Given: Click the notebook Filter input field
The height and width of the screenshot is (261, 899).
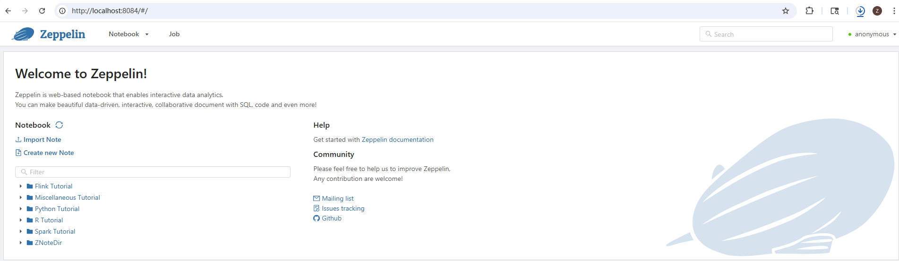Looking at the screenshot, I should pos(153,172).
